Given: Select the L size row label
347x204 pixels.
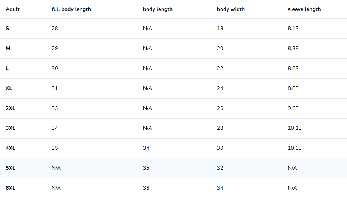Looking at the screenshot, I should [x=7, y=69].
